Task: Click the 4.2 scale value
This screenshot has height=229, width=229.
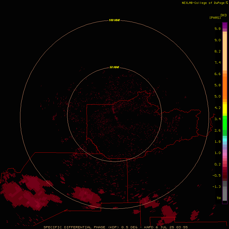Action: click(218, 108)
